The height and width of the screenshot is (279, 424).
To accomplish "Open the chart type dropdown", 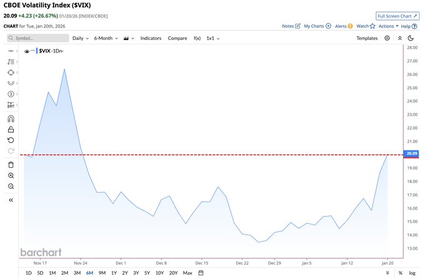I will click(129, 38).
